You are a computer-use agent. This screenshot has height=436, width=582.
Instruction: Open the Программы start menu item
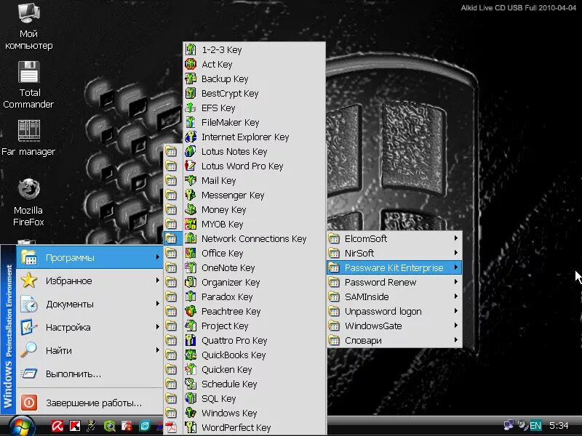pyautogui.click(x=89, y=257)
